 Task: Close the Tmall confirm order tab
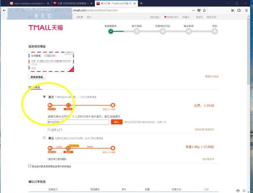135,3
